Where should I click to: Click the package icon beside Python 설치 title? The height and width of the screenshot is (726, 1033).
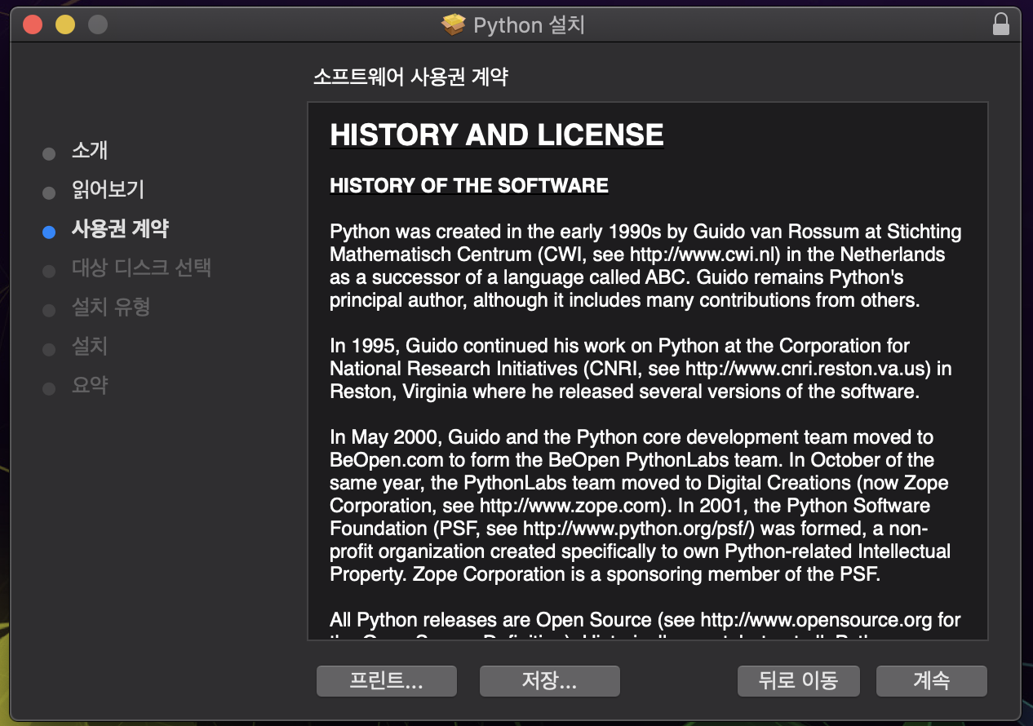tap(453, 25)
